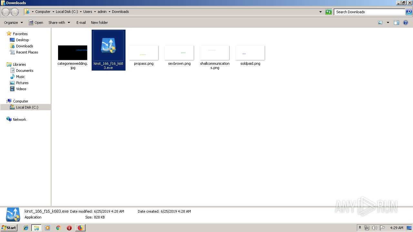The image size is (413, 232).
Task: Click the search magnifier icon
Action: tap(409, 12)
